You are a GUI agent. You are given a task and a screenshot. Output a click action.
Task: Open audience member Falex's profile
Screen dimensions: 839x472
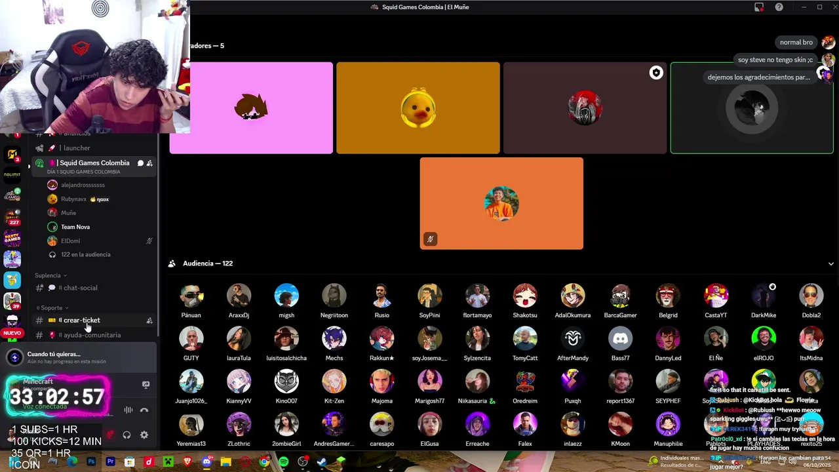click(525, 429)
